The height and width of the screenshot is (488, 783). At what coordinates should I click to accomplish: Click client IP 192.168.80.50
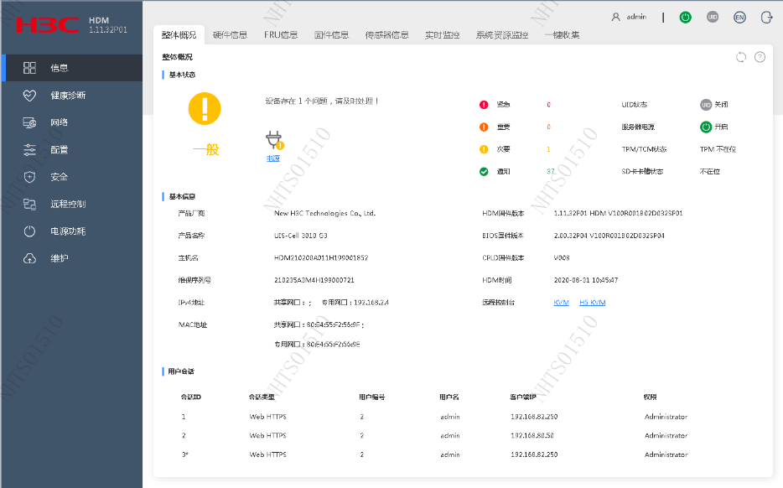(x=532, y=435)
